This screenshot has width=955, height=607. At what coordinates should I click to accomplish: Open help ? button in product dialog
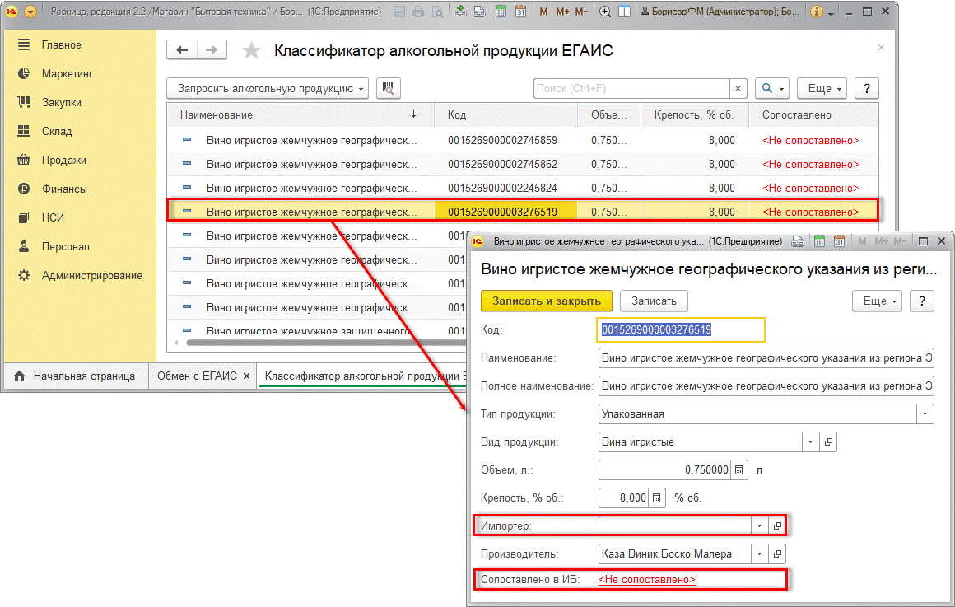tap(921, 301)
